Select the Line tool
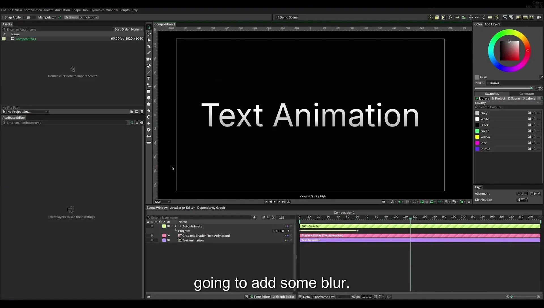Screen dimensions: 544x308 tap(148, 72)
